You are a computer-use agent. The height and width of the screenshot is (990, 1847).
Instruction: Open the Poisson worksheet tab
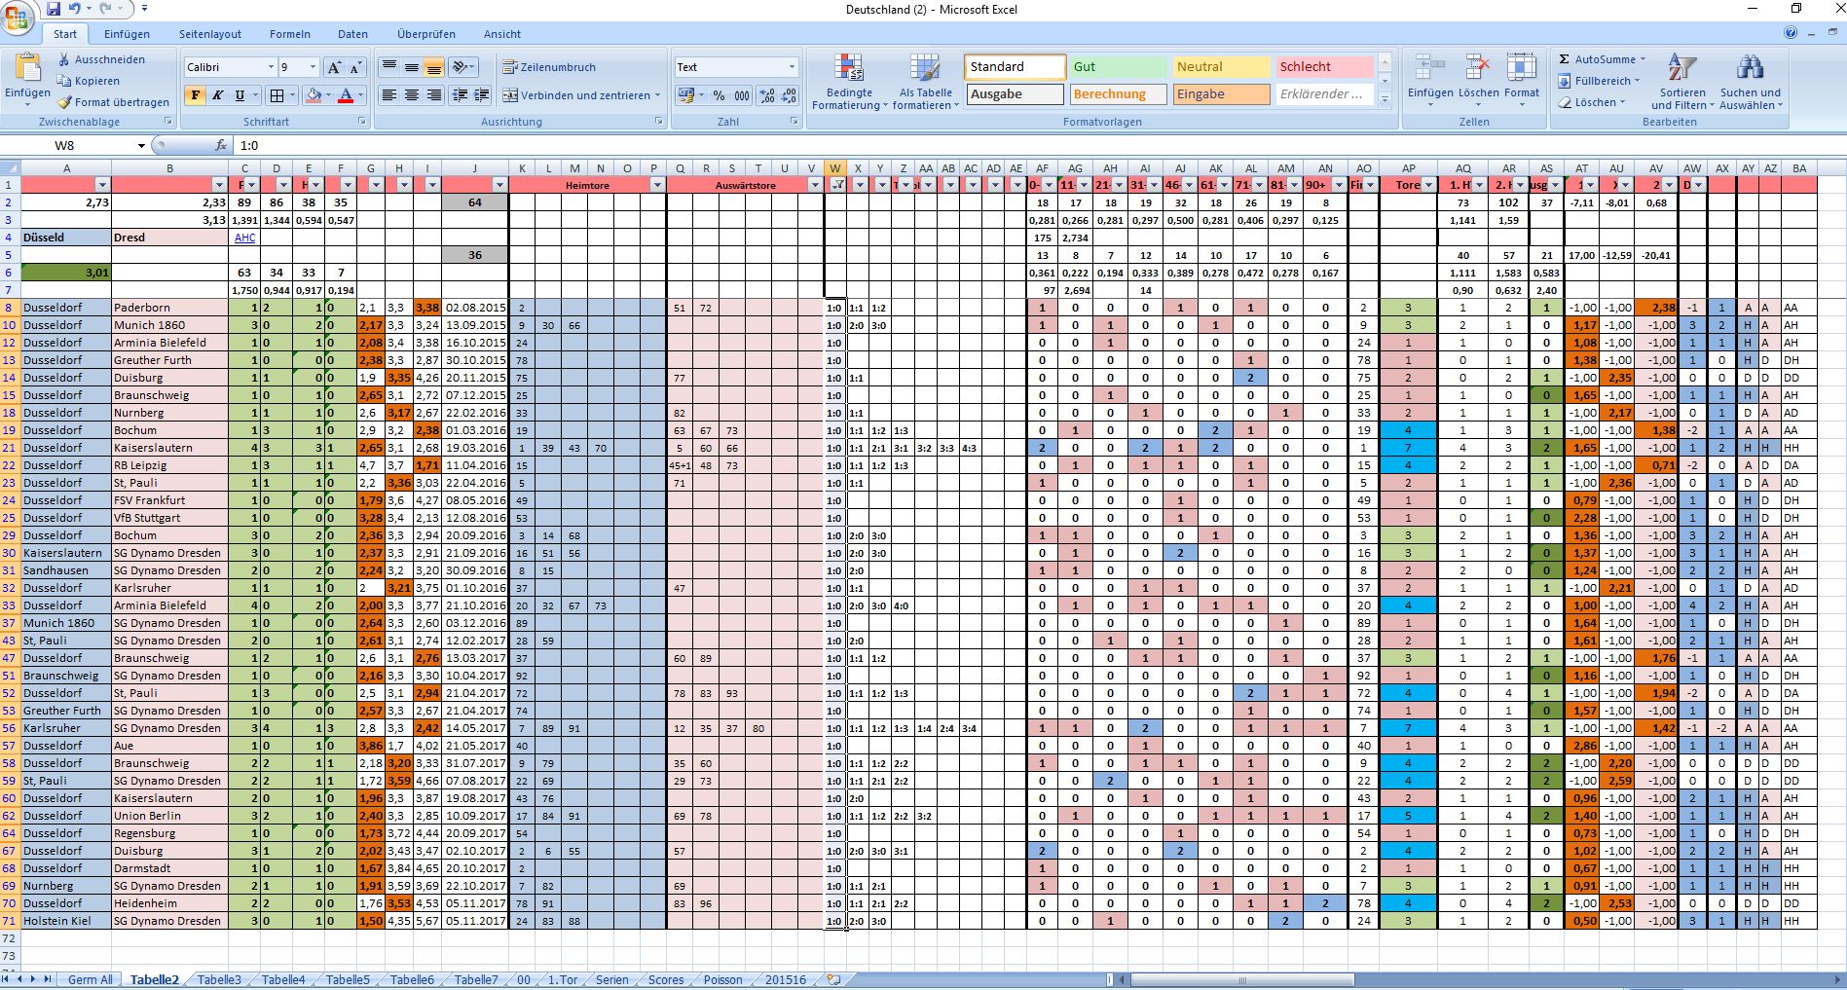pos(722,980)
